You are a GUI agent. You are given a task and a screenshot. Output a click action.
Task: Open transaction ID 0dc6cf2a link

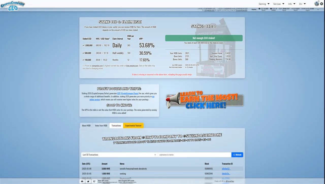coord(226,174)
